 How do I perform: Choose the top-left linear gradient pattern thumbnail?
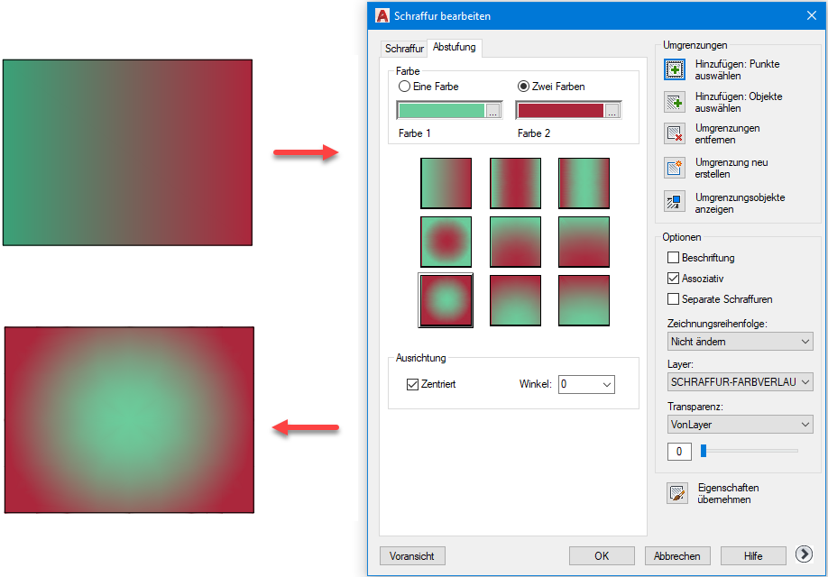point(446,183)
